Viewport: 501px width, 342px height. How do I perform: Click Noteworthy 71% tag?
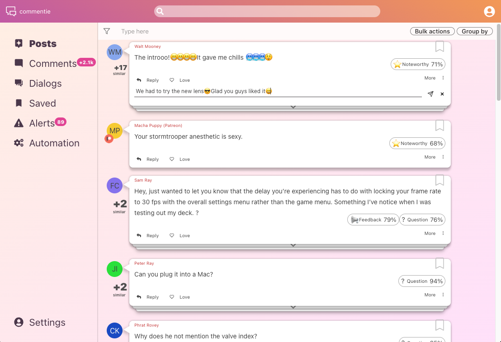tap(418, 64)
